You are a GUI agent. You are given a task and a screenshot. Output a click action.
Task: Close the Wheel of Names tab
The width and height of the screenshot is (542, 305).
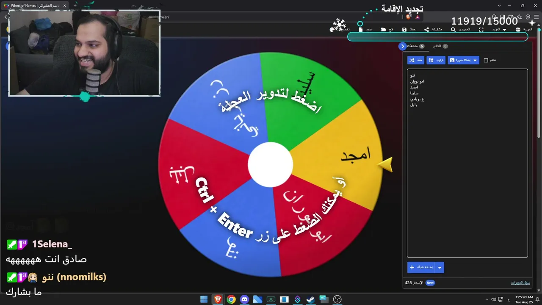(x=65, y=6)
